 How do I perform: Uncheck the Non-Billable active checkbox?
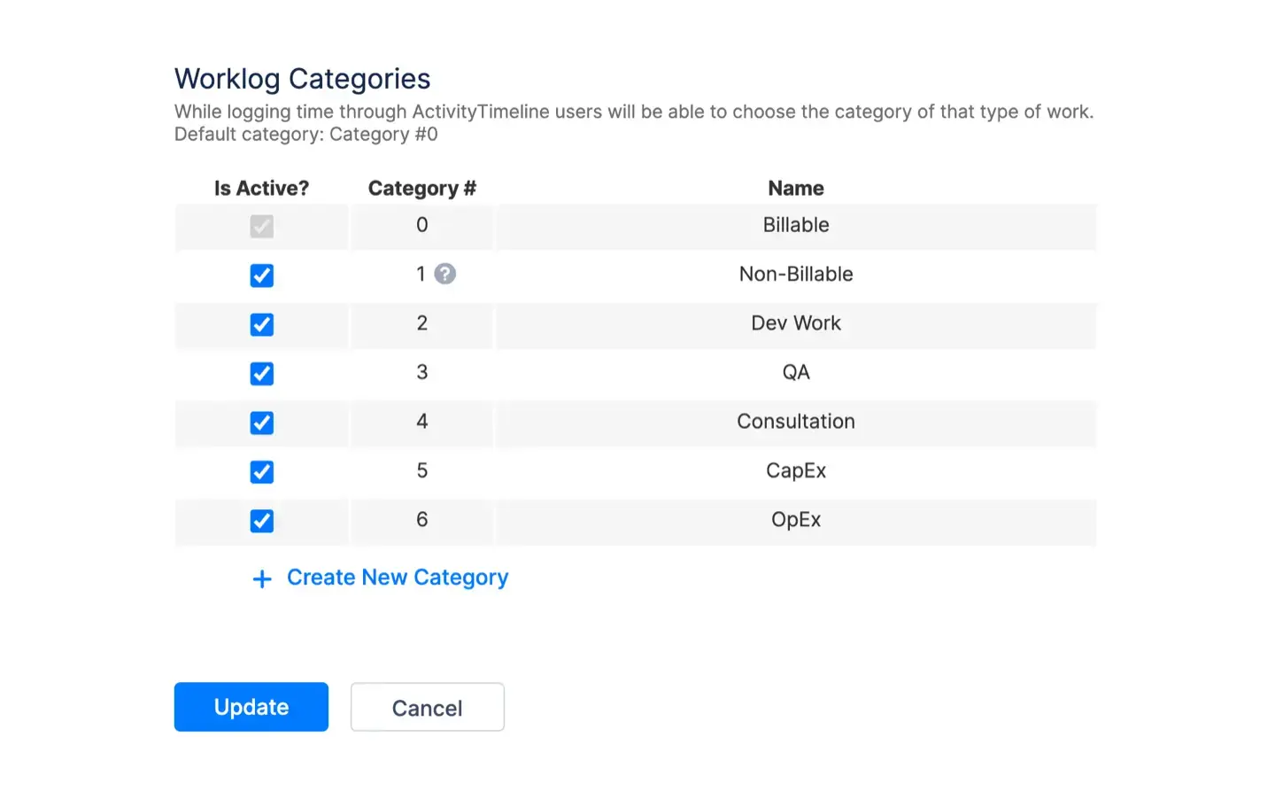click(261, 275)
